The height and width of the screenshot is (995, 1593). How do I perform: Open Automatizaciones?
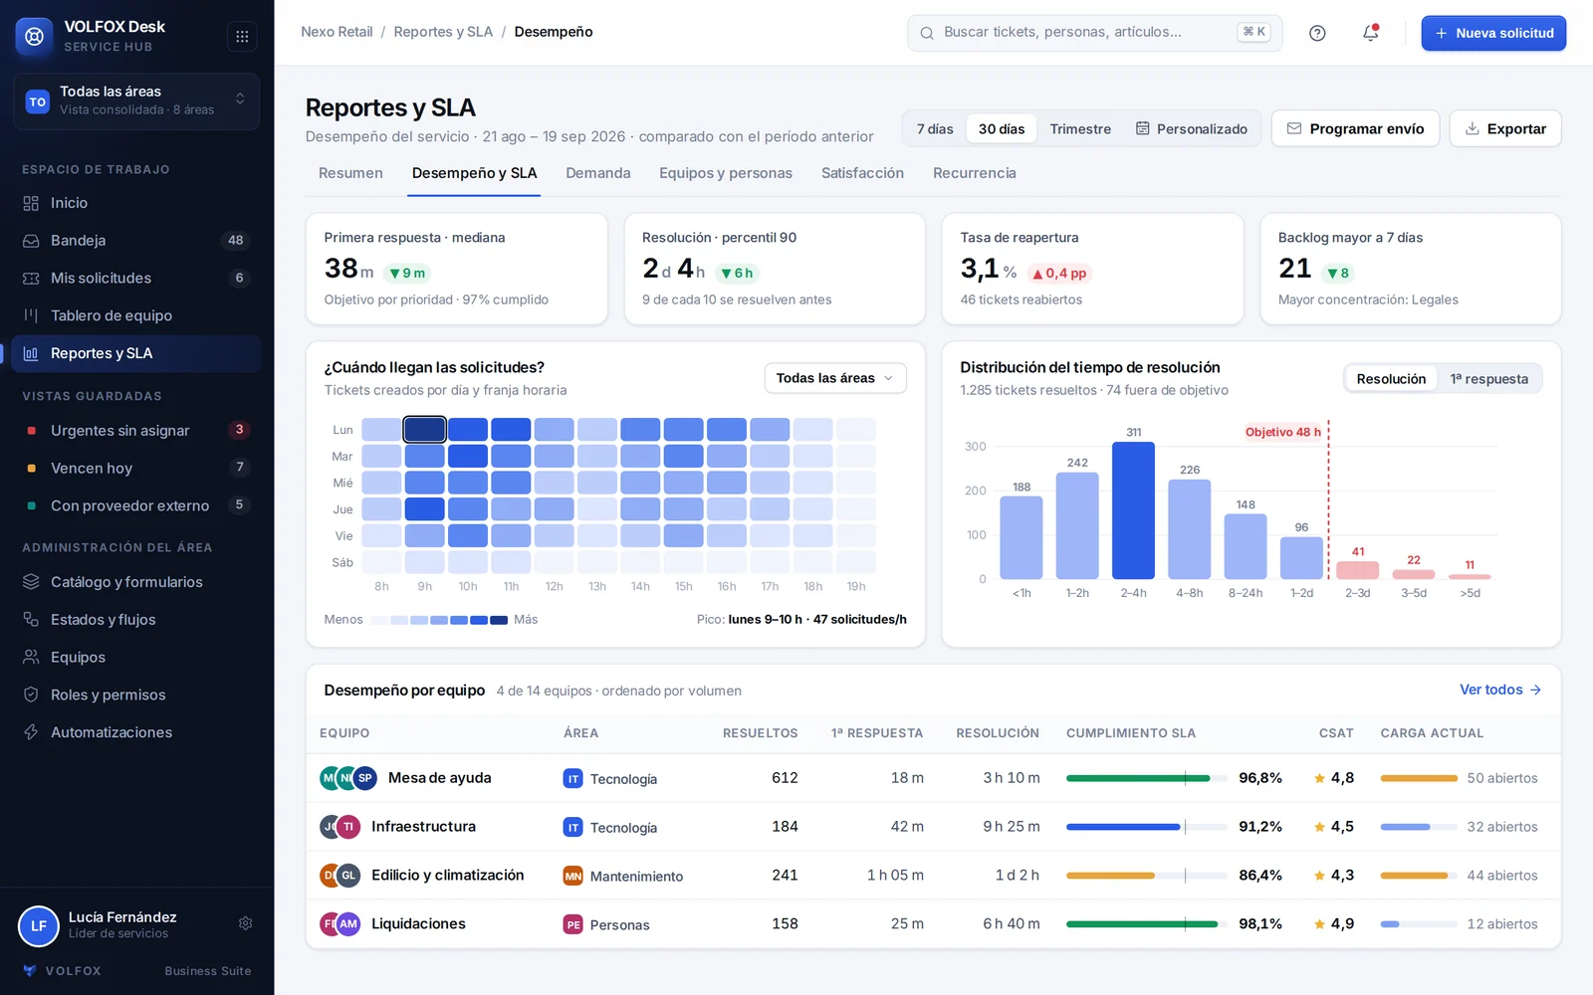136,732
